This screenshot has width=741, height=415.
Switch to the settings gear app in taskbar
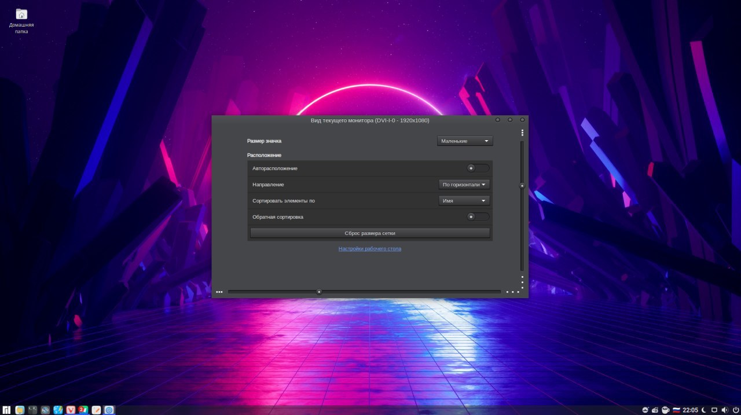click(109, 410)
